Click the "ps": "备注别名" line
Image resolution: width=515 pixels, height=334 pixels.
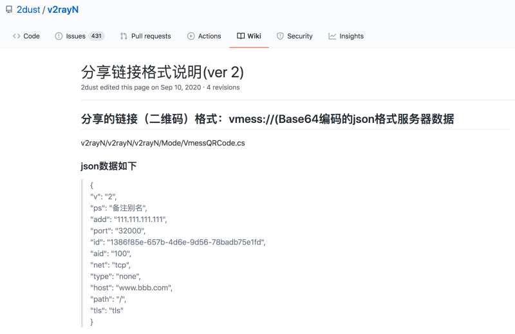(x=118, y=208)
